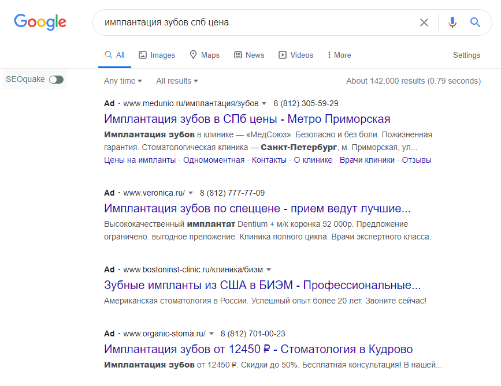Follow the 'Контакты' sitelink

pyautogui.click(x=269, y=160)
